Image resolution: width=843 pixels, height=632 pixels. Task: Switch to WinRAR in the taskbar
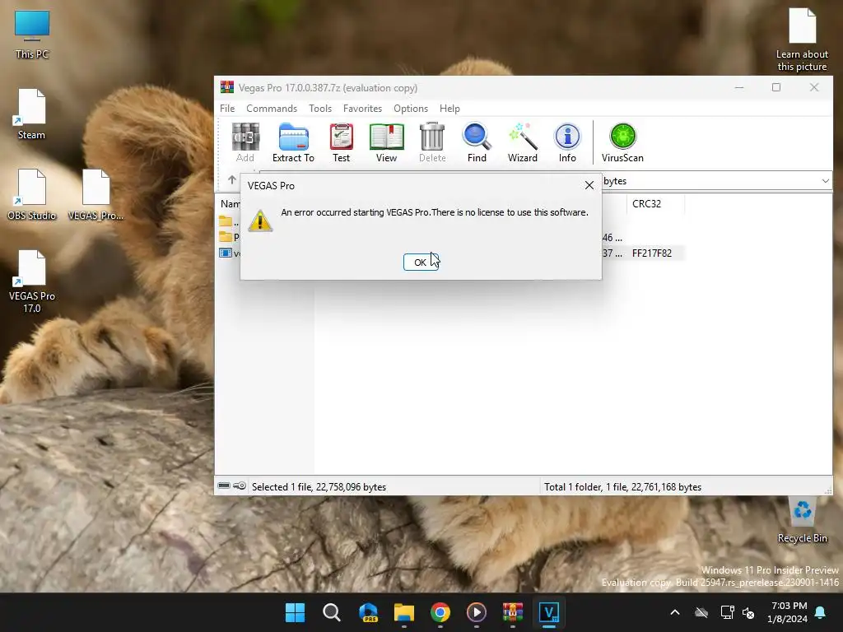tap(513, 612)
